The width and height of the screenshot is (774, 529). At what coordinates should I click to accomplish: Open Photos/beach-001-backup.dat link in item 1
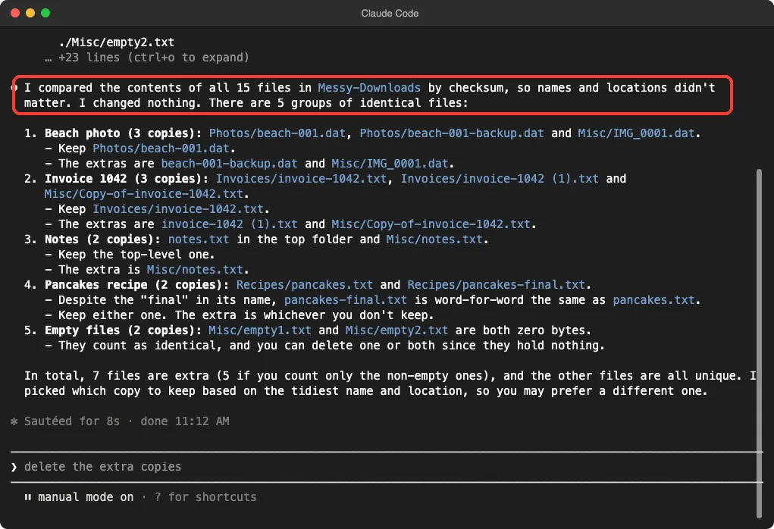[452, 133]
